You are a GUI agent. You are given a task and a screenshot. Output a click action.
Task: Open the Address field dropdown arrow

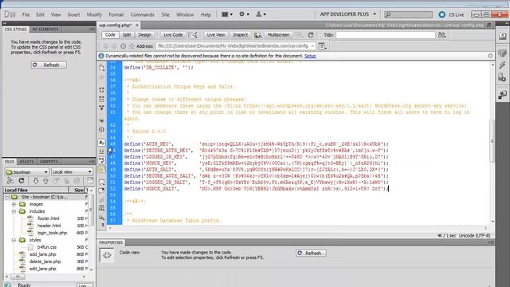(312, 46)
